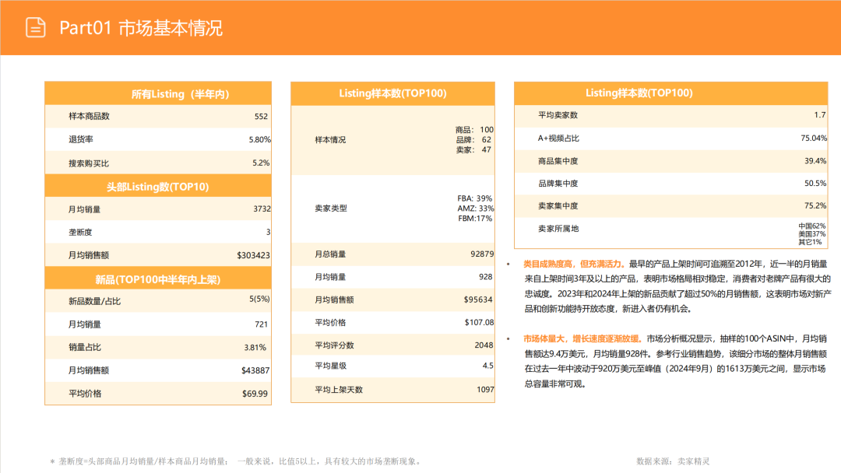Click the 5.2% search purchase value
Viewport: 841px width, 473px height.
(x=261, y=163)
